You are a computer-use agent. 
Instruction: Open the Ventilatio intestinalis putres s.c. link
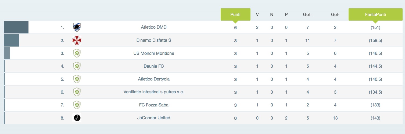(x=154, y=92)
